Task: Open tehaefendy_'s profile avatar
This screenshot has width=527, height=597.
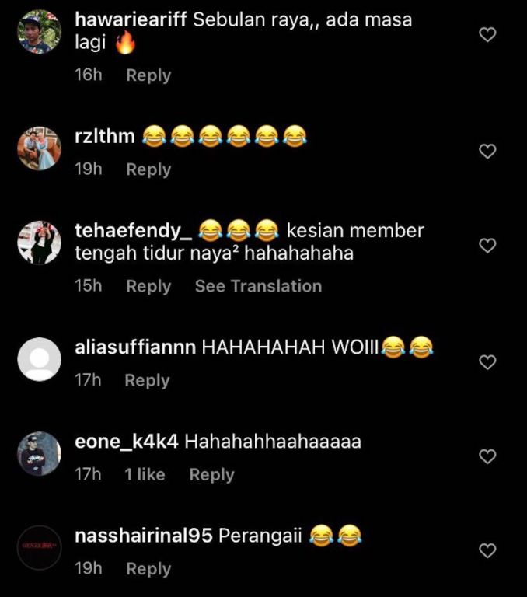Action: [39, 243]
